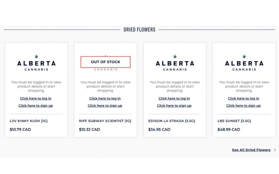Screen dimensions: 279x174
Task: Select the Riff Subway Scientist [1G] product title
Action: point(105,121)
